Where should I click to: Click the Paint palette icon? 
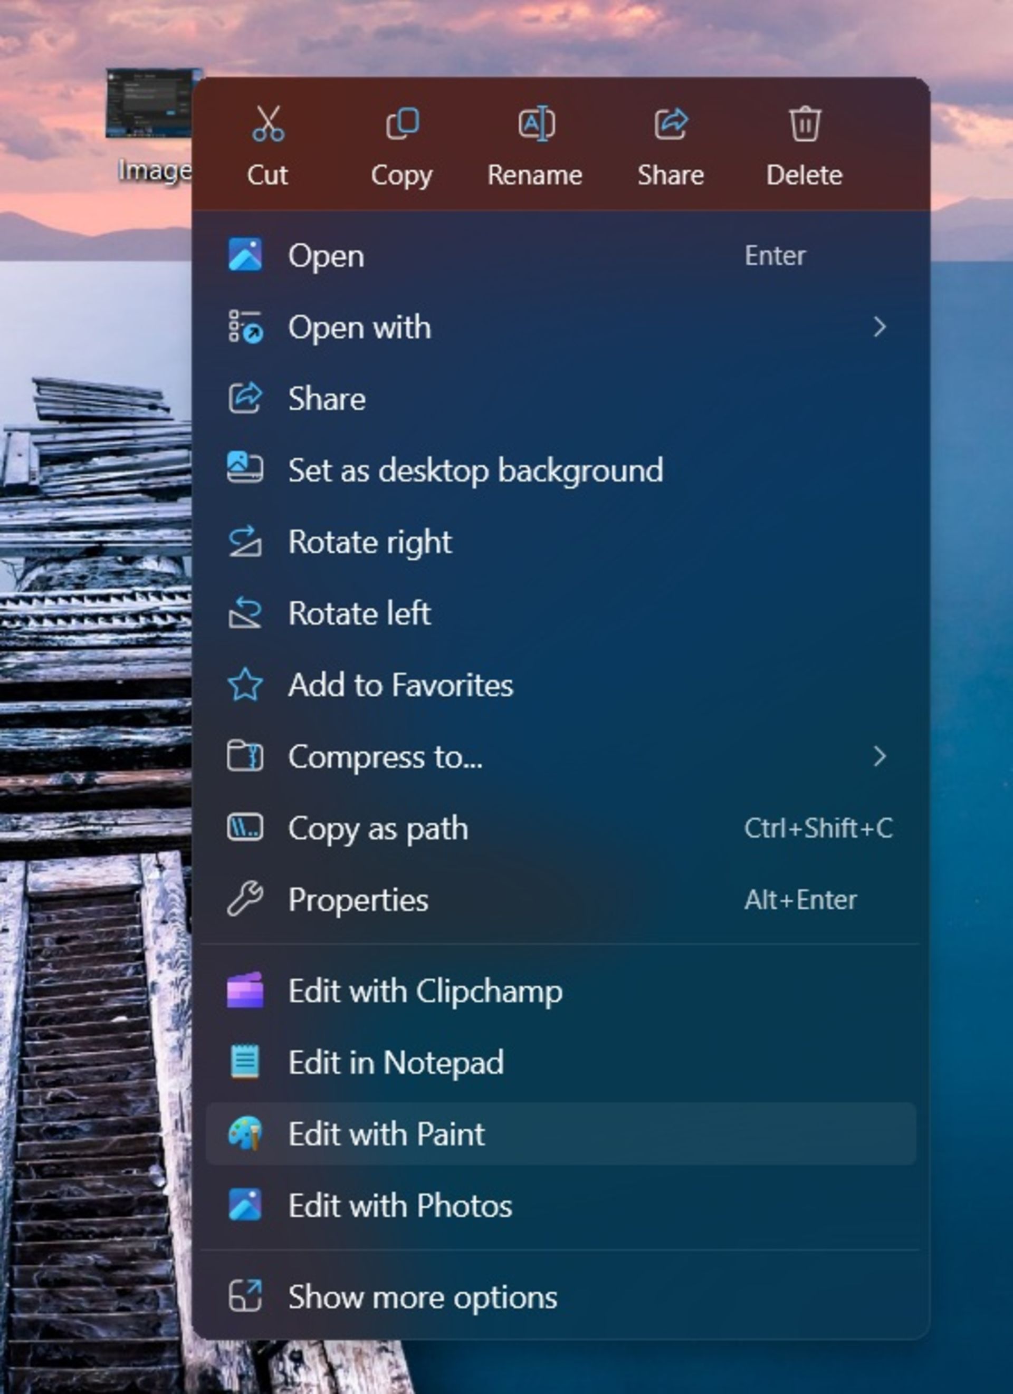[x=245, y=1134]
